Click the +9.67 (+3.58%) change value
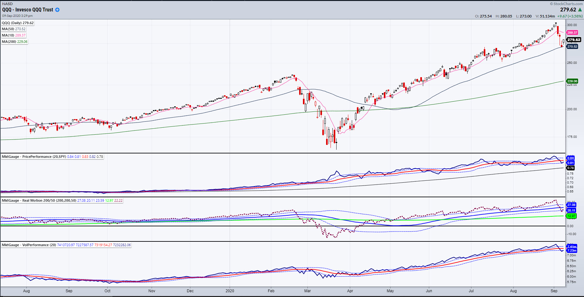584x297 pixels. tap(570, 16)
